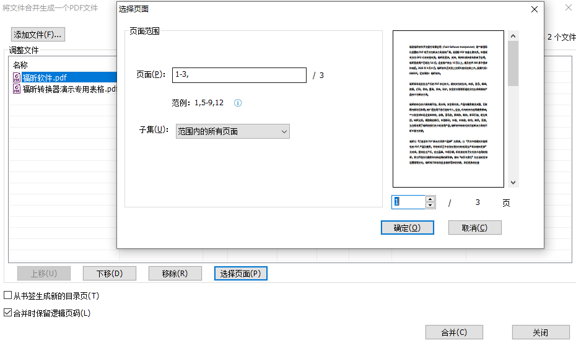Click the PDF icon of 福昕软件.pdf
This screenshot has width=576, height=343.
[17, 77]
